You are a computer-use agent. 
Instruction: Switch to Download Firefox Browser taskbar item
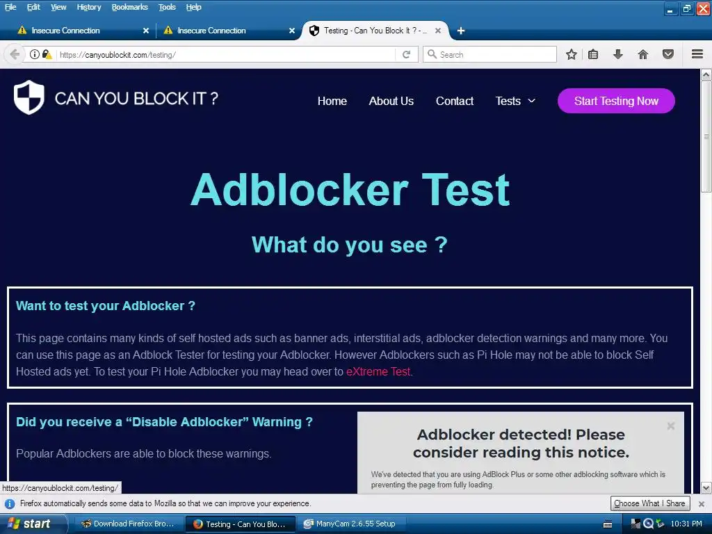(x=129, y=524)
